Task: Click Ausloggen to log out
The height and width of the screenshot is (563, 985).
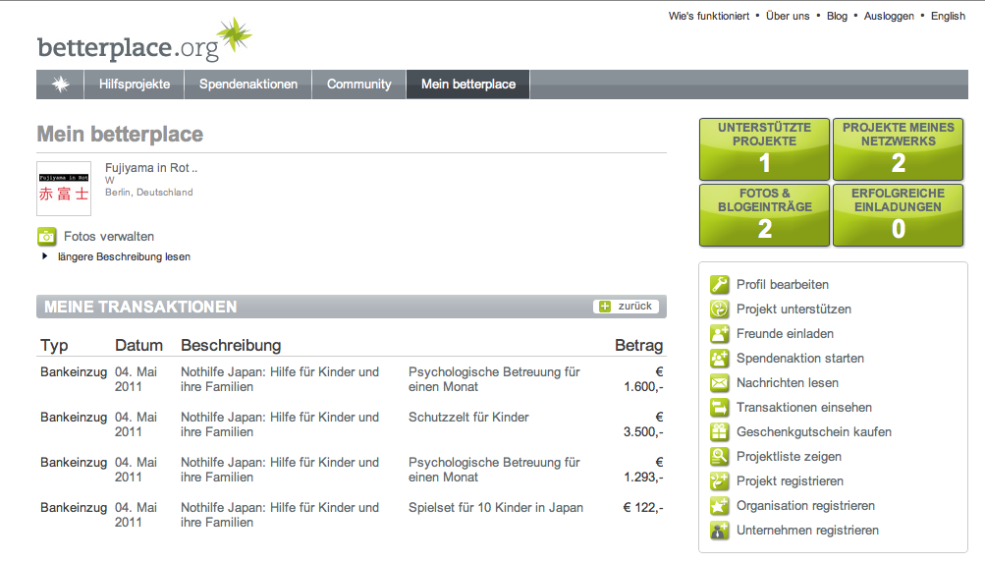Action: pos(889,17)
